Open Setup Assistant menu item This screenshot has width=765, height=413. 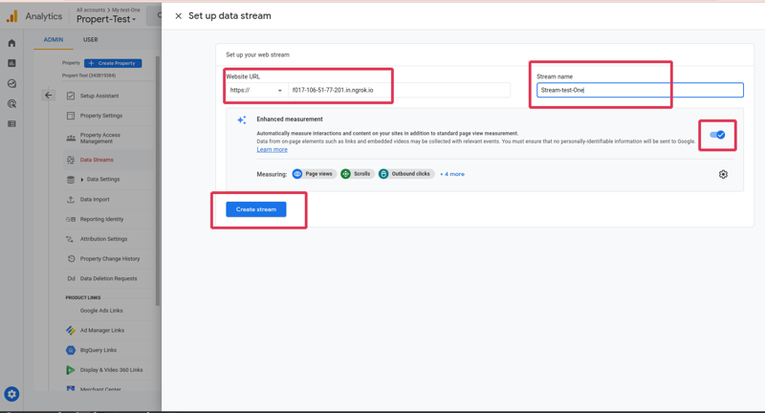[99, 96]
